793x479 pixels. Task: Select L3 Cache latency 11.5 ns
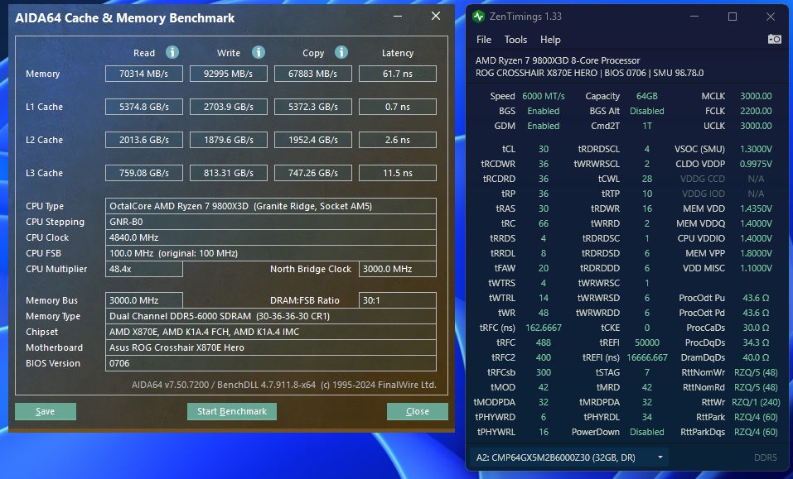pos(398,173)
